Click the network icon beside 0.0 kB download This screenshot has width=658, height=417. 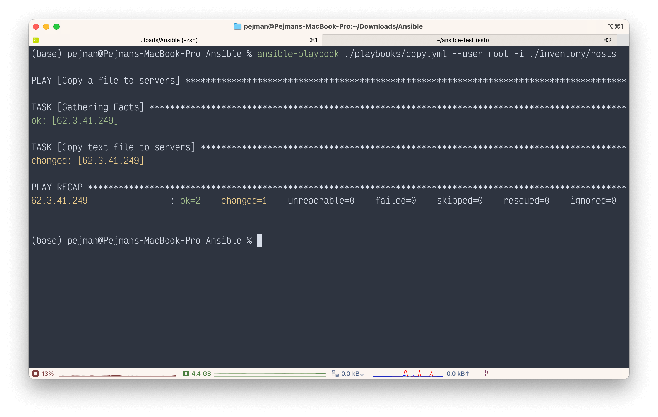[x=335, y=373]
